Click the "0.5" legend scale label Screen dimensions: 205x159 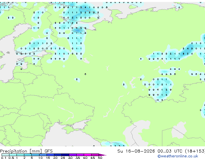11,158
